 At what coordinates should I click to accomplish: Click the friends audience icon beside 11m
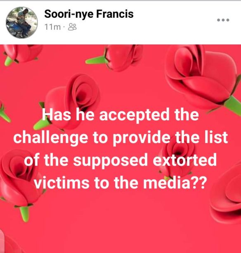(x=72, y=27)
